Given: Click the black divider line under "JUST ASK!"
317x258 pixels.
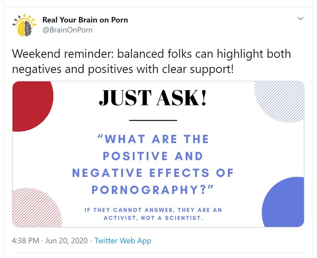Looking at the screenshot, I should tap(153, 120).
